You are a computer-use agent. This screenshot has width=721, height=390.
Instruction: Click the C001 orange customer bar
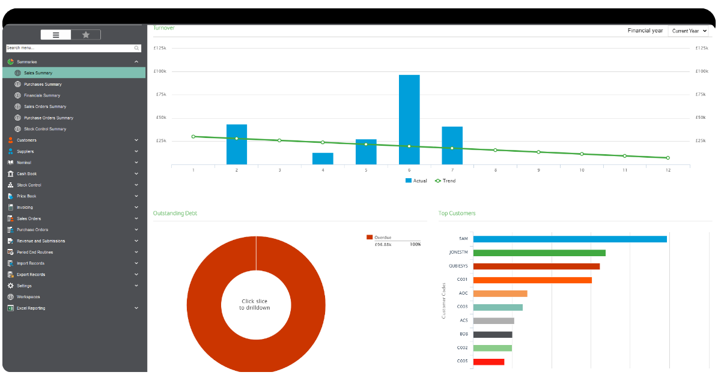click(x=532, y=280)
